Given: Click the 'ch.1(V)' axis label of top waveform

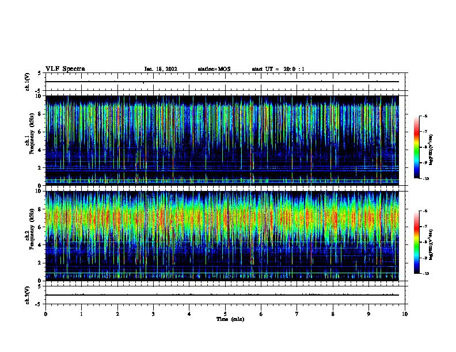Looking at the screenshot, I should (27, 82).
